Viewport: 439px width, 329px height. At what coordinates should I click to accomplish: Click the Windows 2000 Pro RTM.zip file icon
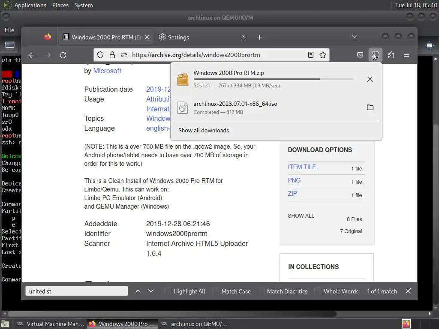183,79
